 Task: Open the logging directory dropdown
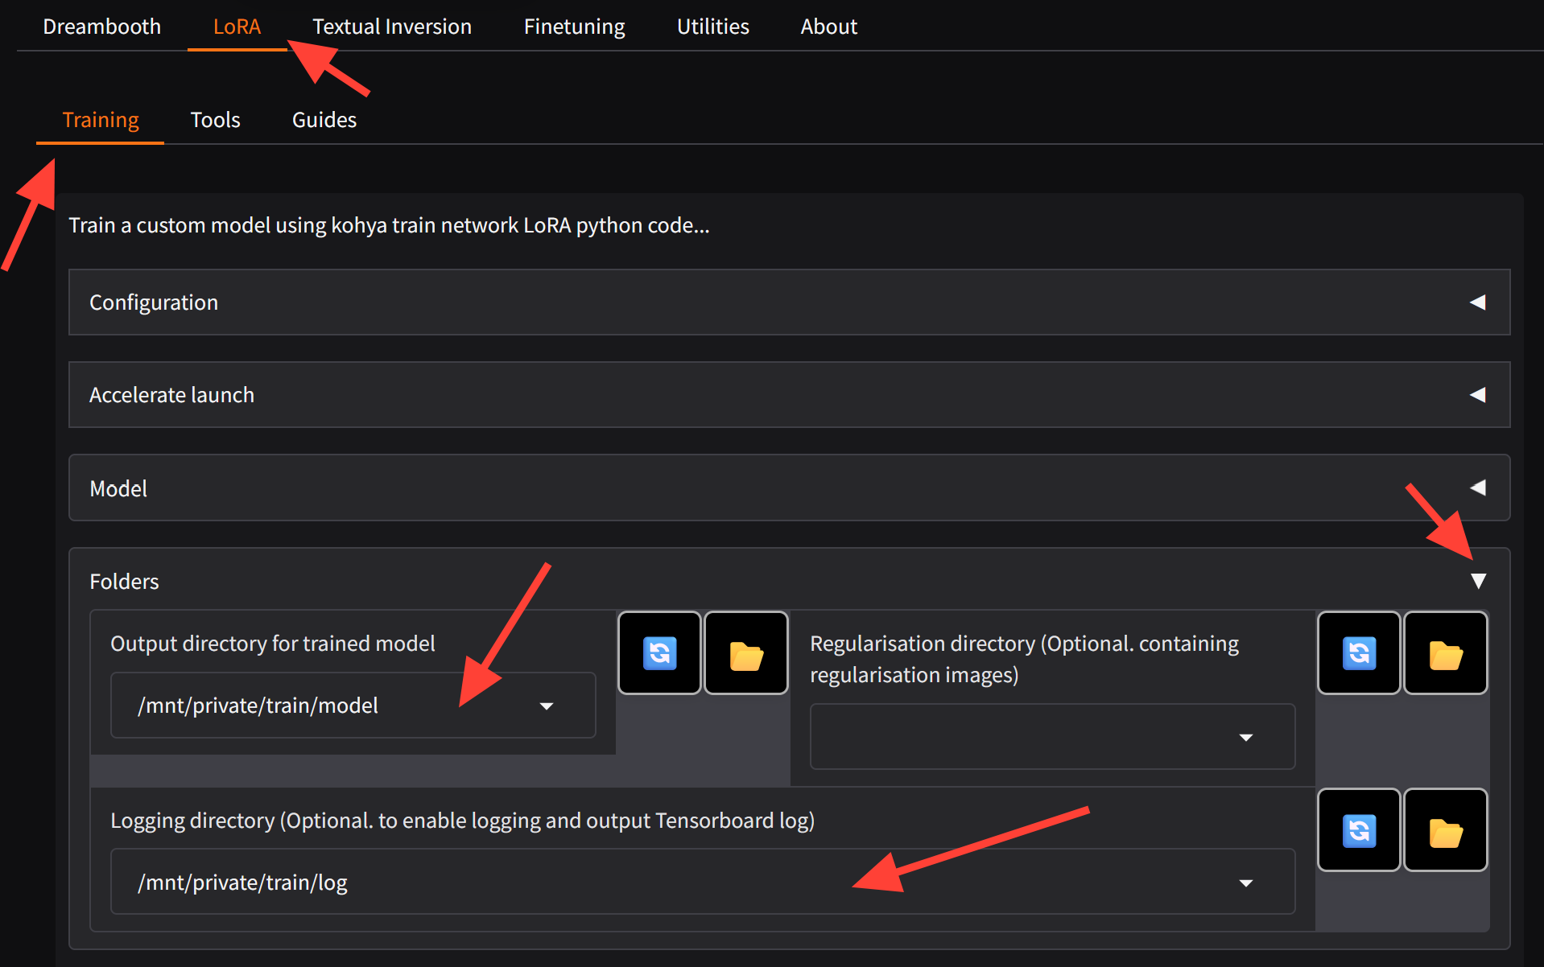[x=1245, y=883]
